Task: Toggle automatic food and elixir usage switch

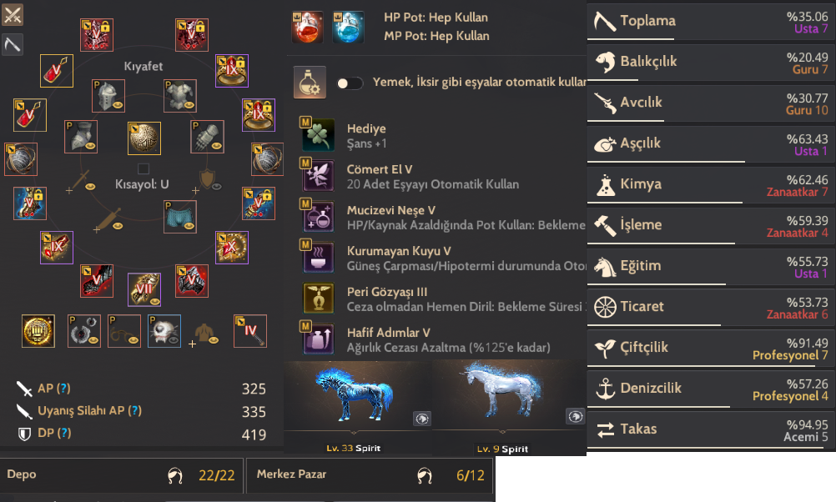Action: coord(350,83)
